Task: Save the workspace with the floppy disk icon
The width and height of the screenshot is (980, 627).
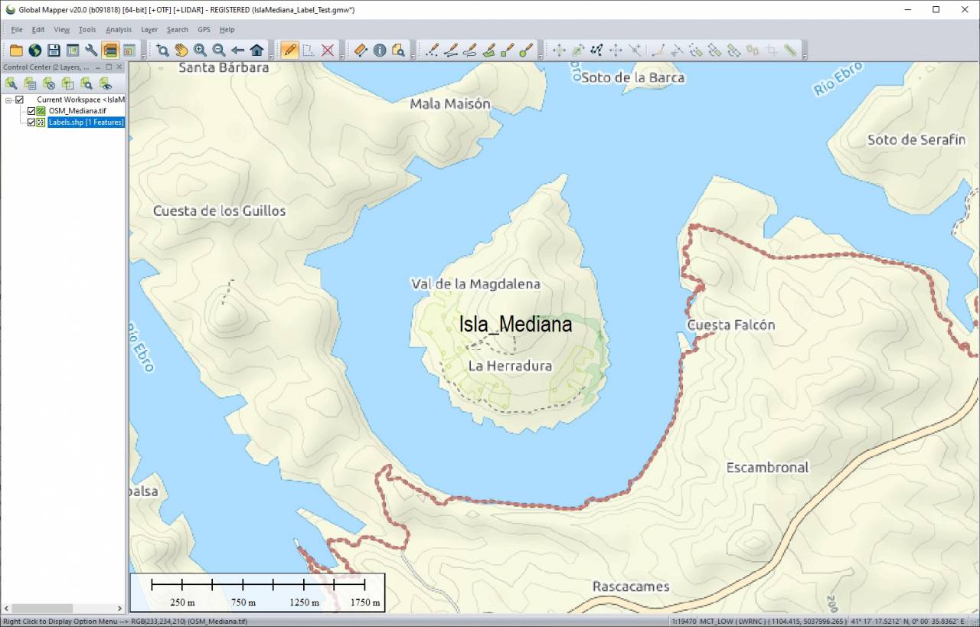Action: [x=54, y=51]
